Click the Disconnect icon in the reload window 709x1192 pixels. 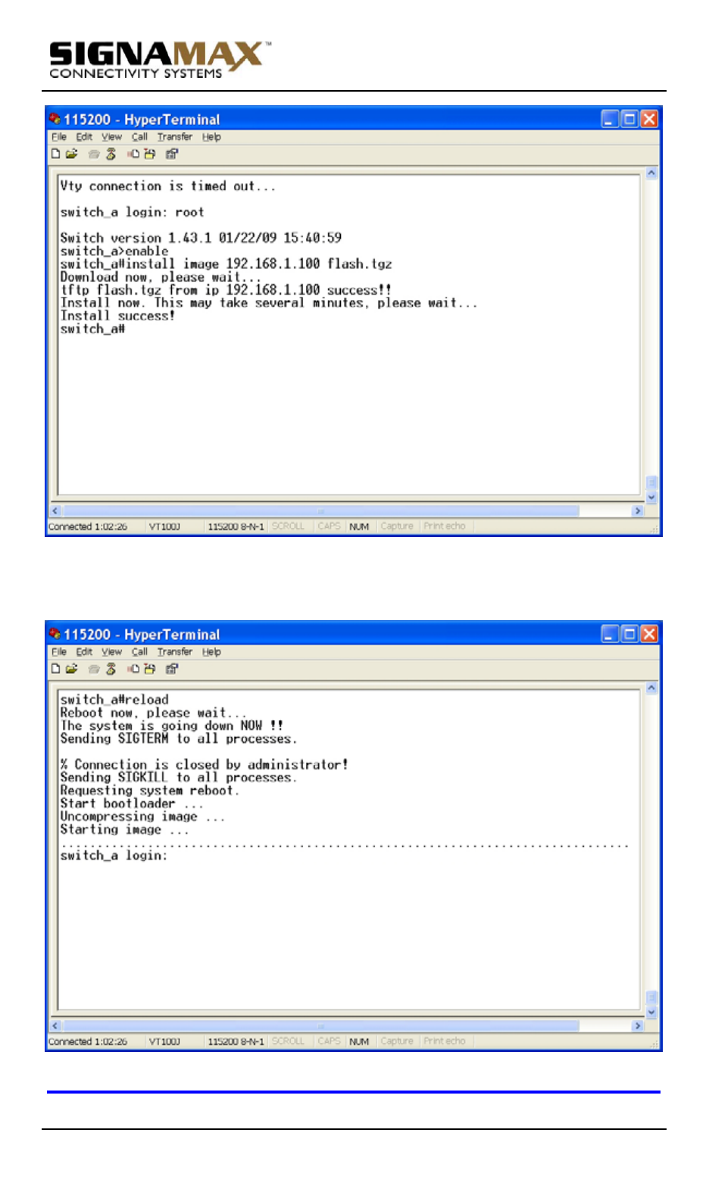coord(111,669)
